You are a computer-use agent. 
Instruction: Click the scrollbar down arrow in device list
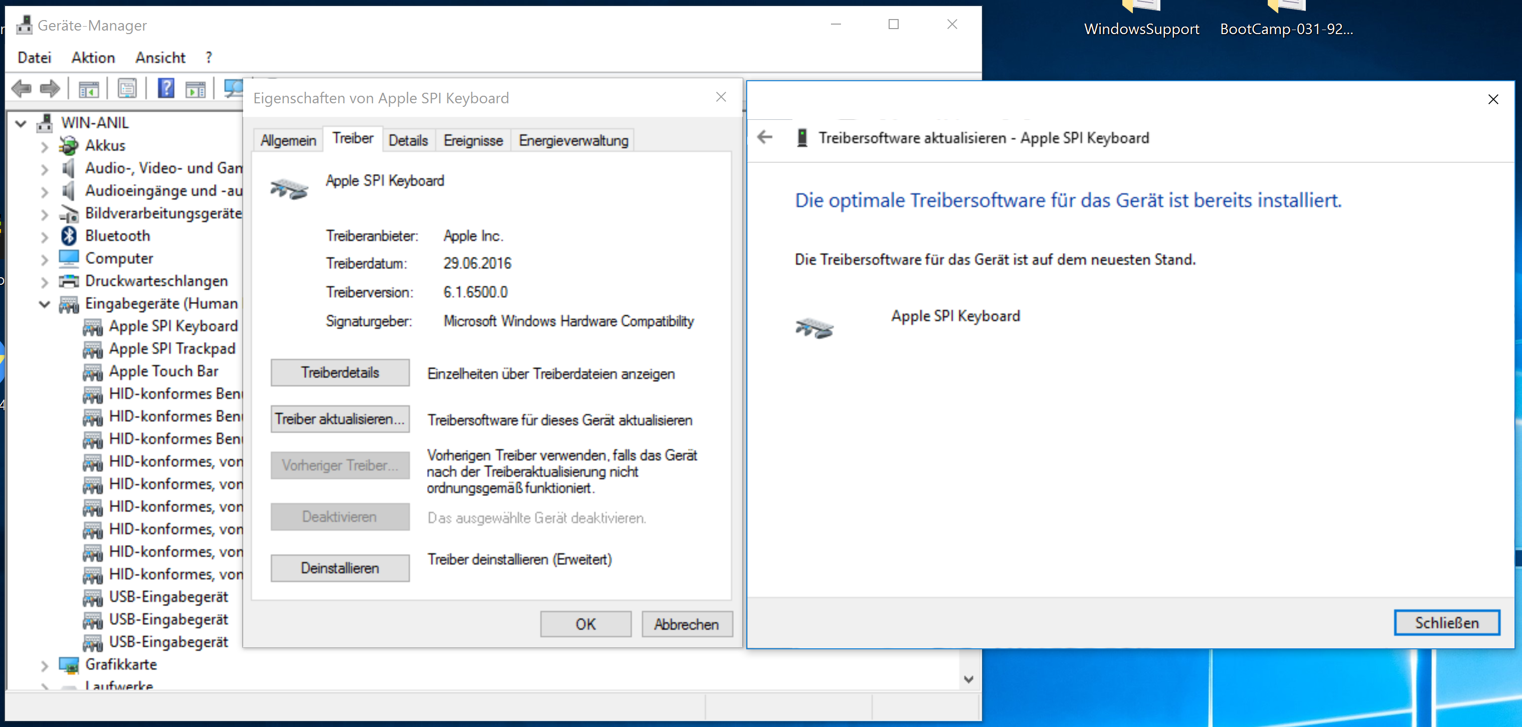[968, 679]
